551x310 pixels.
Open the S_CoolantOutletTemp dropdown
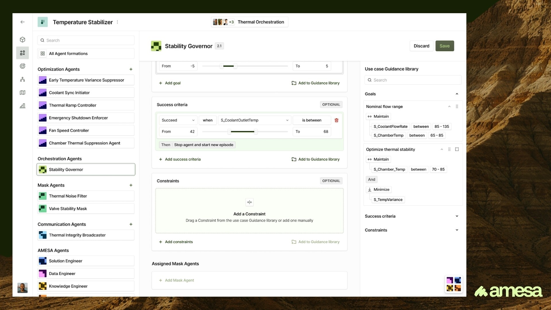pyautogui.click(x=254, y=120)
